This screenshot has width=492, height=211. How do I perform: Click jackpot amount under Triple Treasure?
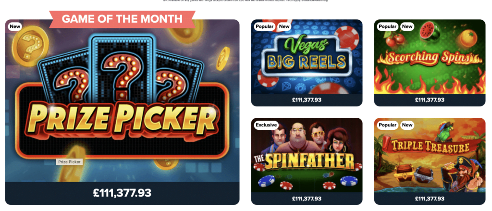pyautogui.click(x=430, y=199)
